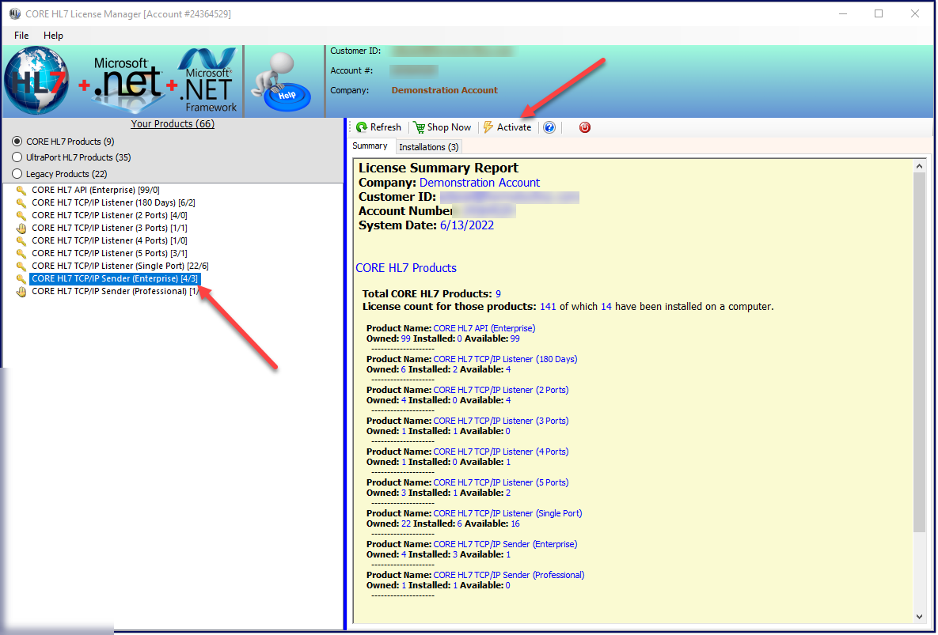Click report product name Sender (Enterprise)

(505, 544)
